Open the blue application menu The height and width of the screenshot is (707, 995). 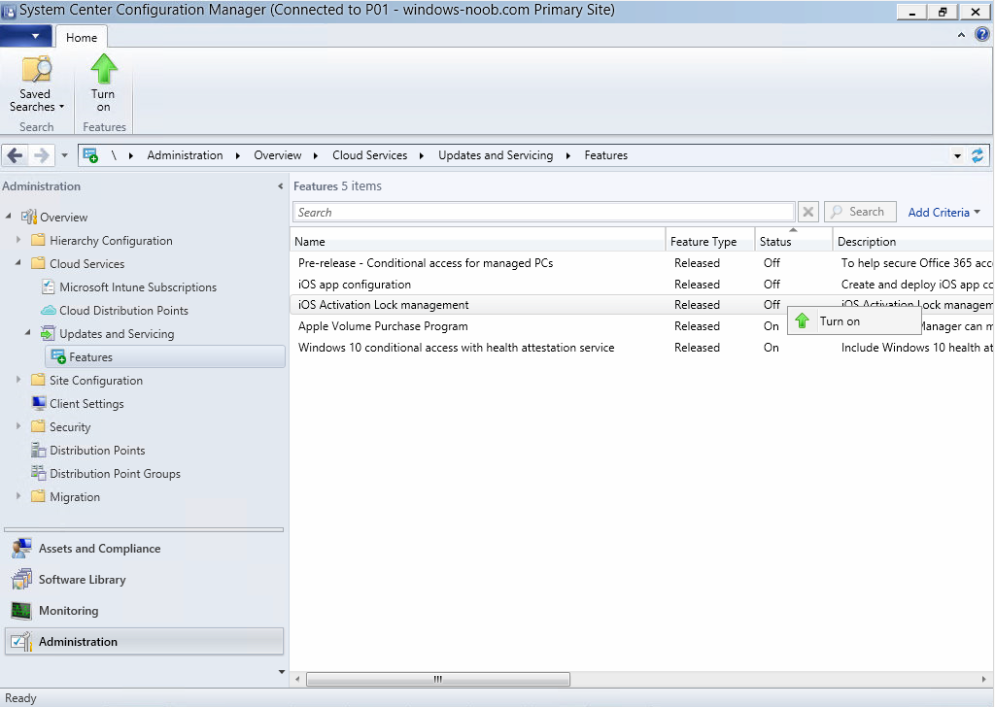point(26,36)
